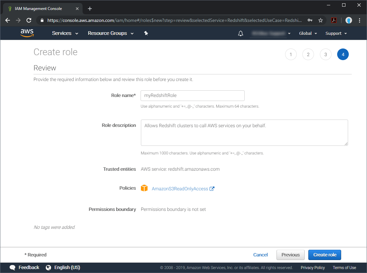This screenshot has width=367, height=273.
Task: Click the Previous button
Action: [290, 255]
